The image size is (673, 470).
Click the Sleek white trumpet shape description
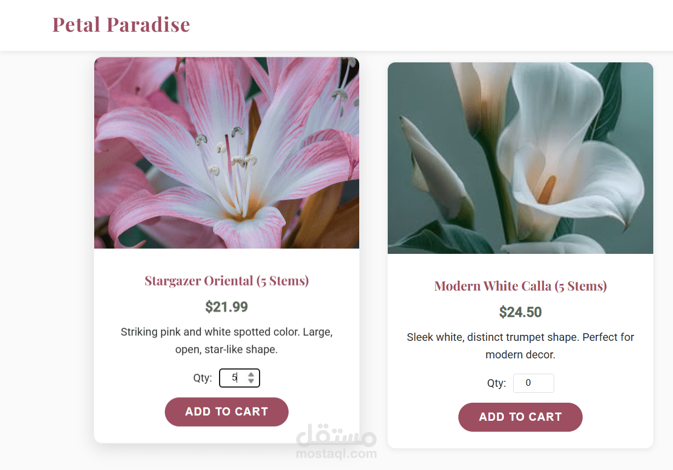click(520, 346)
